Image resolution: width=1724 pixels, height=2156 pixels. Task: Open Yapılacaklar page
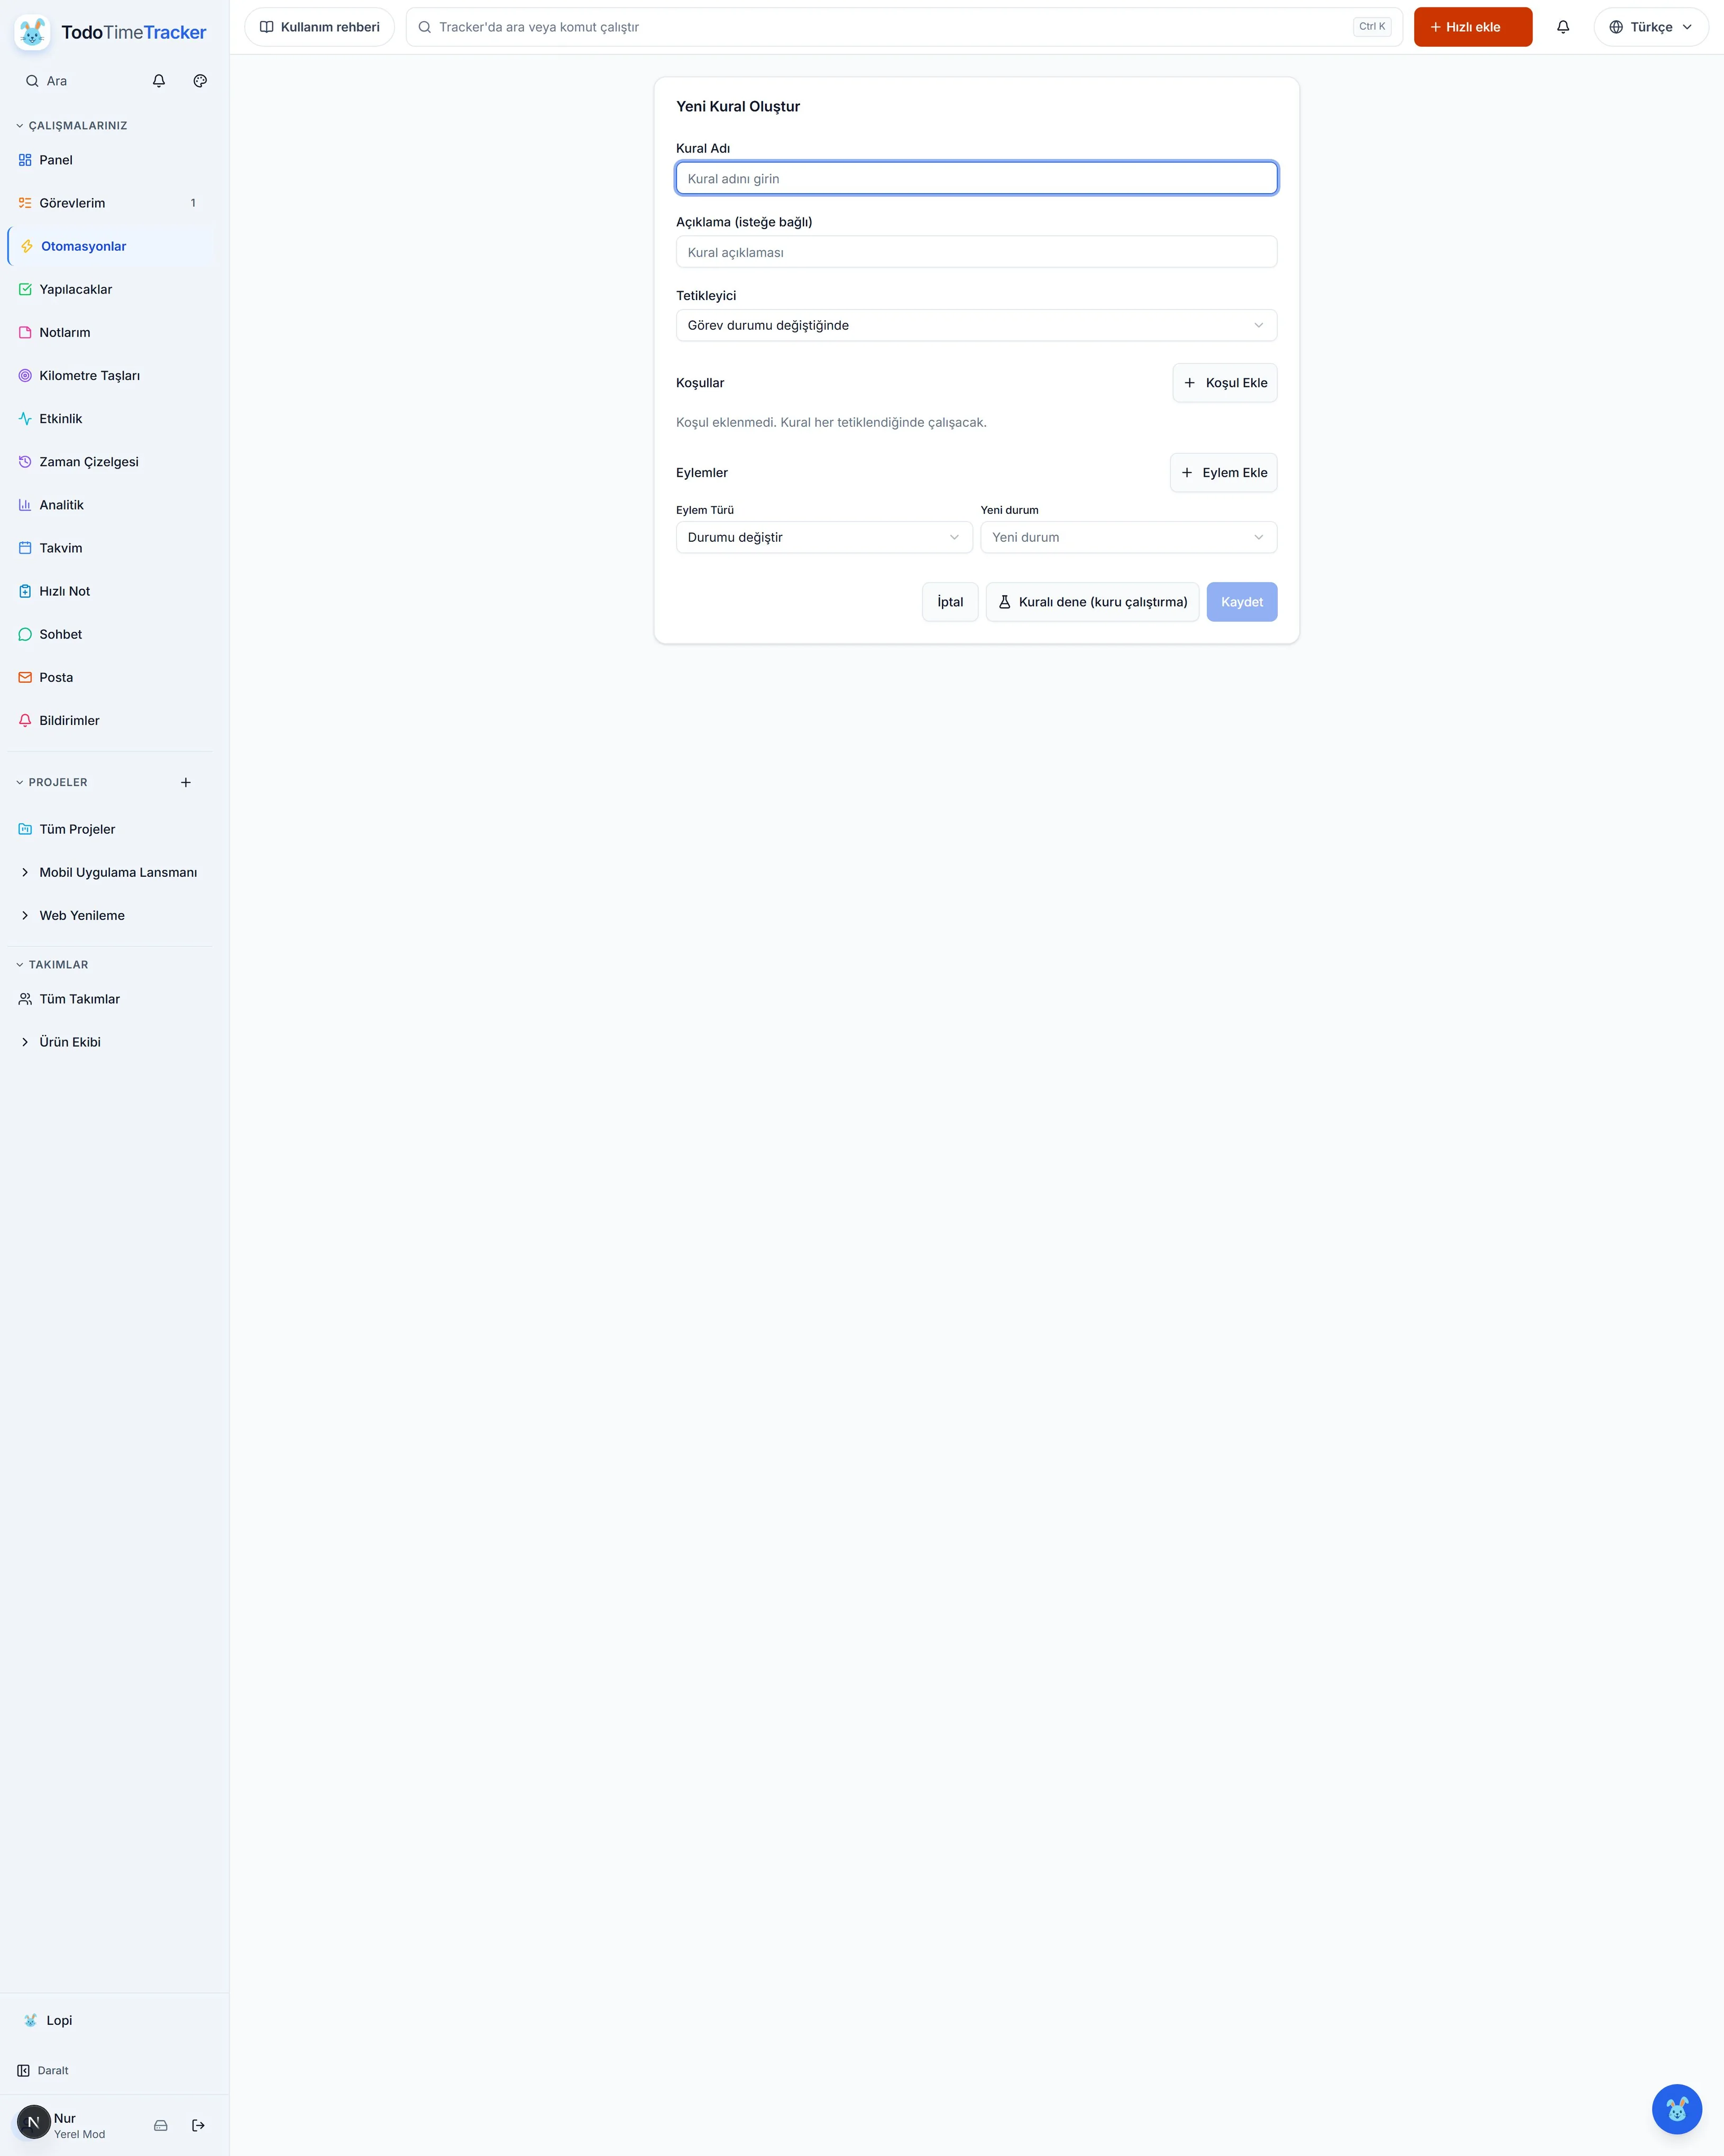(110, 289)
